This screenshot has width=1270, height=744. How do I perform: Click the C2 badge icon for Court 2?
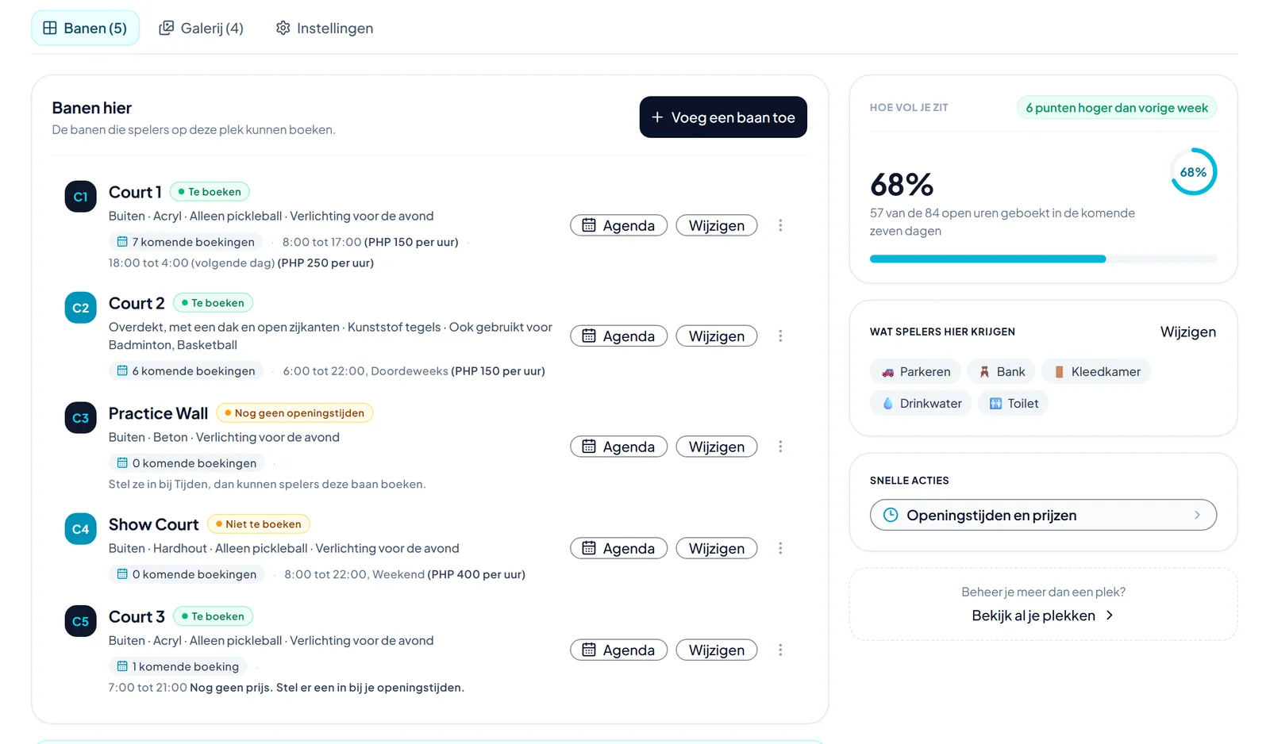point(80,308)
